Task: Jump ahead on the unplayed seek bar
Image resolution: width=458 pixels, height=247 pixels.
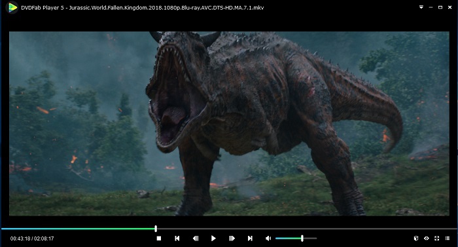Action: pos(307,229)
